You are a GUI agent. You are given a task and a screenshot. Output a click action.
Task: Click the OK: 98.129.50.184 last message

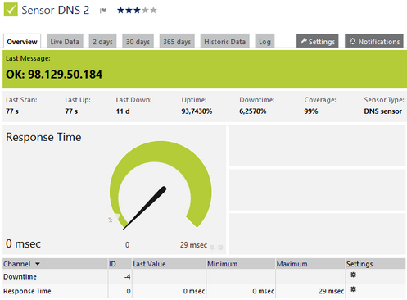54,75
